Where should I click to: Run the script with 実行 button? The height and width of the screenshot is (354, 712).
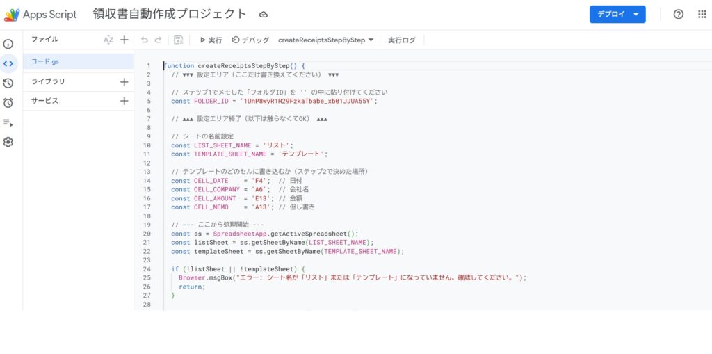click(211, 40)
